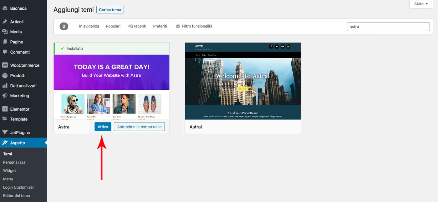Click the JetPlugins icon
The height and width of the screenshot is (202, 438).
click(5, 133)
